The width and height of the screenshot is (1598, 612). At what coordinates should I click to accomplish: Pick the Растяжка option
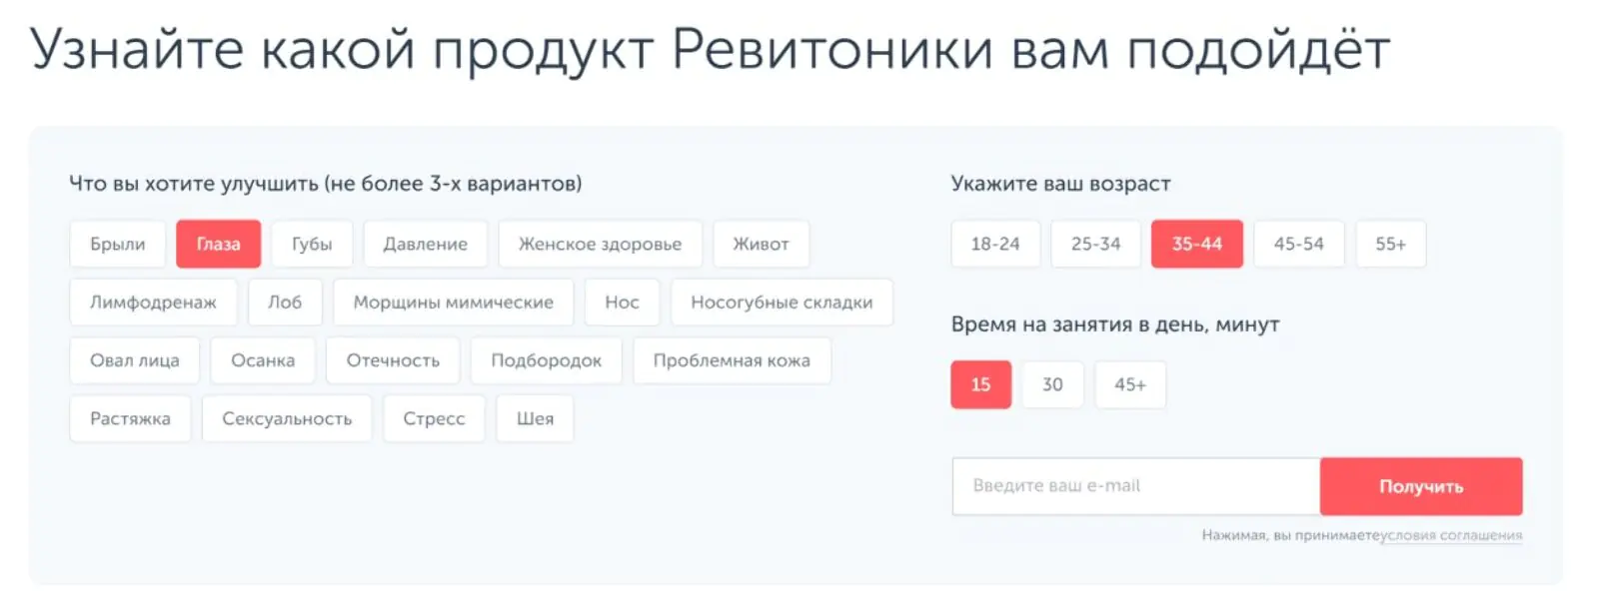click(130, 418)
